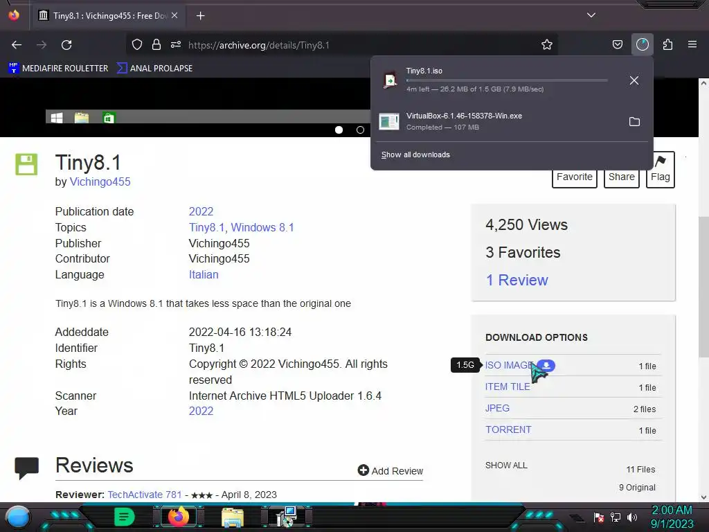Image resolution: width=709 pixels, height=532 pixels.
Task: Open the MEDIAFIRE ROULETTER bookmark
Action: (58, 69)
